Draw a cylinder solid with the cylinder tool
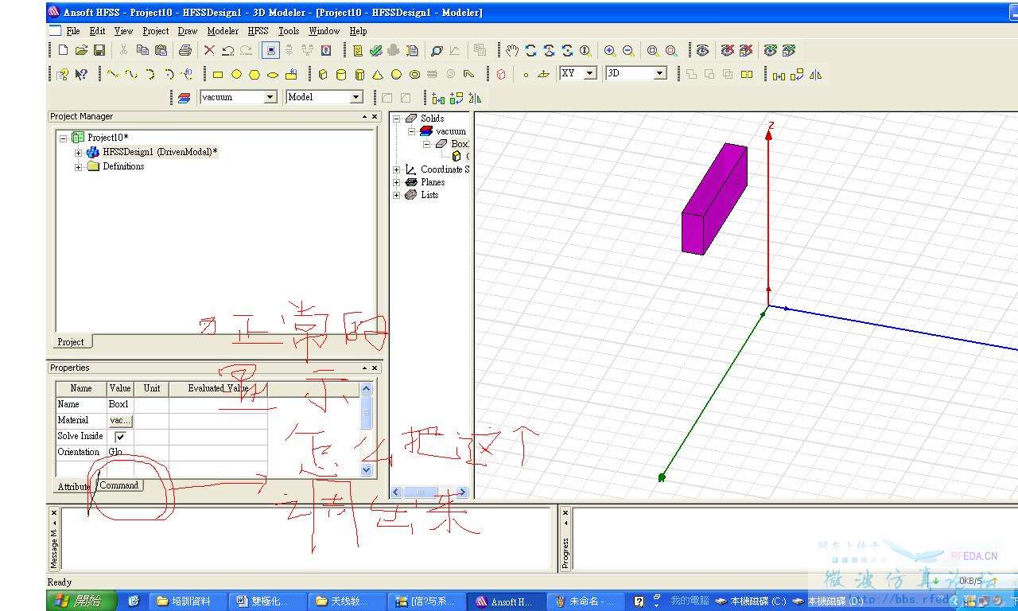This screenshot has height=611, width=1018. pos(341,74)
